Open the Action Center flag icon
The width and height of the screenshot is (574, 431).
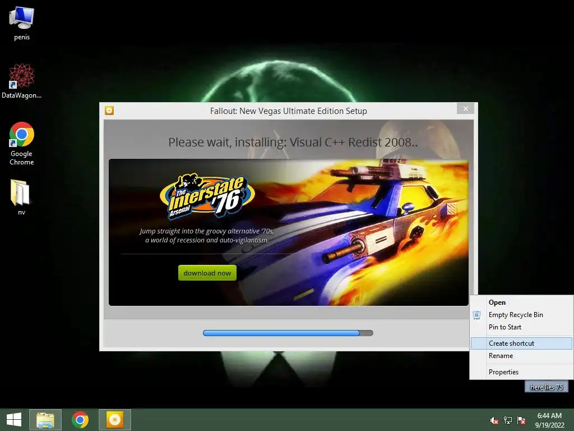click(521, 420)
